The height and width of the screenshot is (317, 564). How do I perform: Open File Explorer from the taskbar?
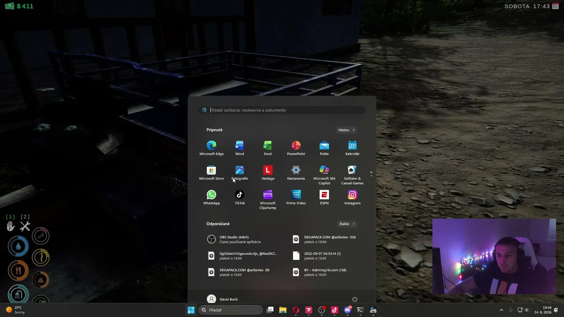pos(283,310)
